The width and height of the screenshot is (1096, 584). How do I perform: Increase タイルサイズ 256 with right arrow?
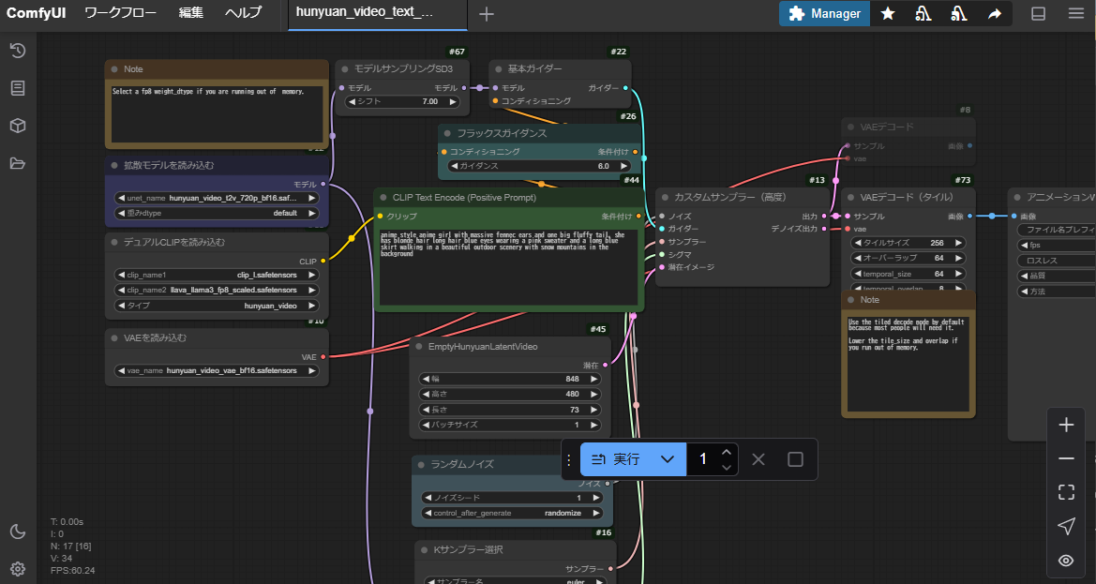959,243
